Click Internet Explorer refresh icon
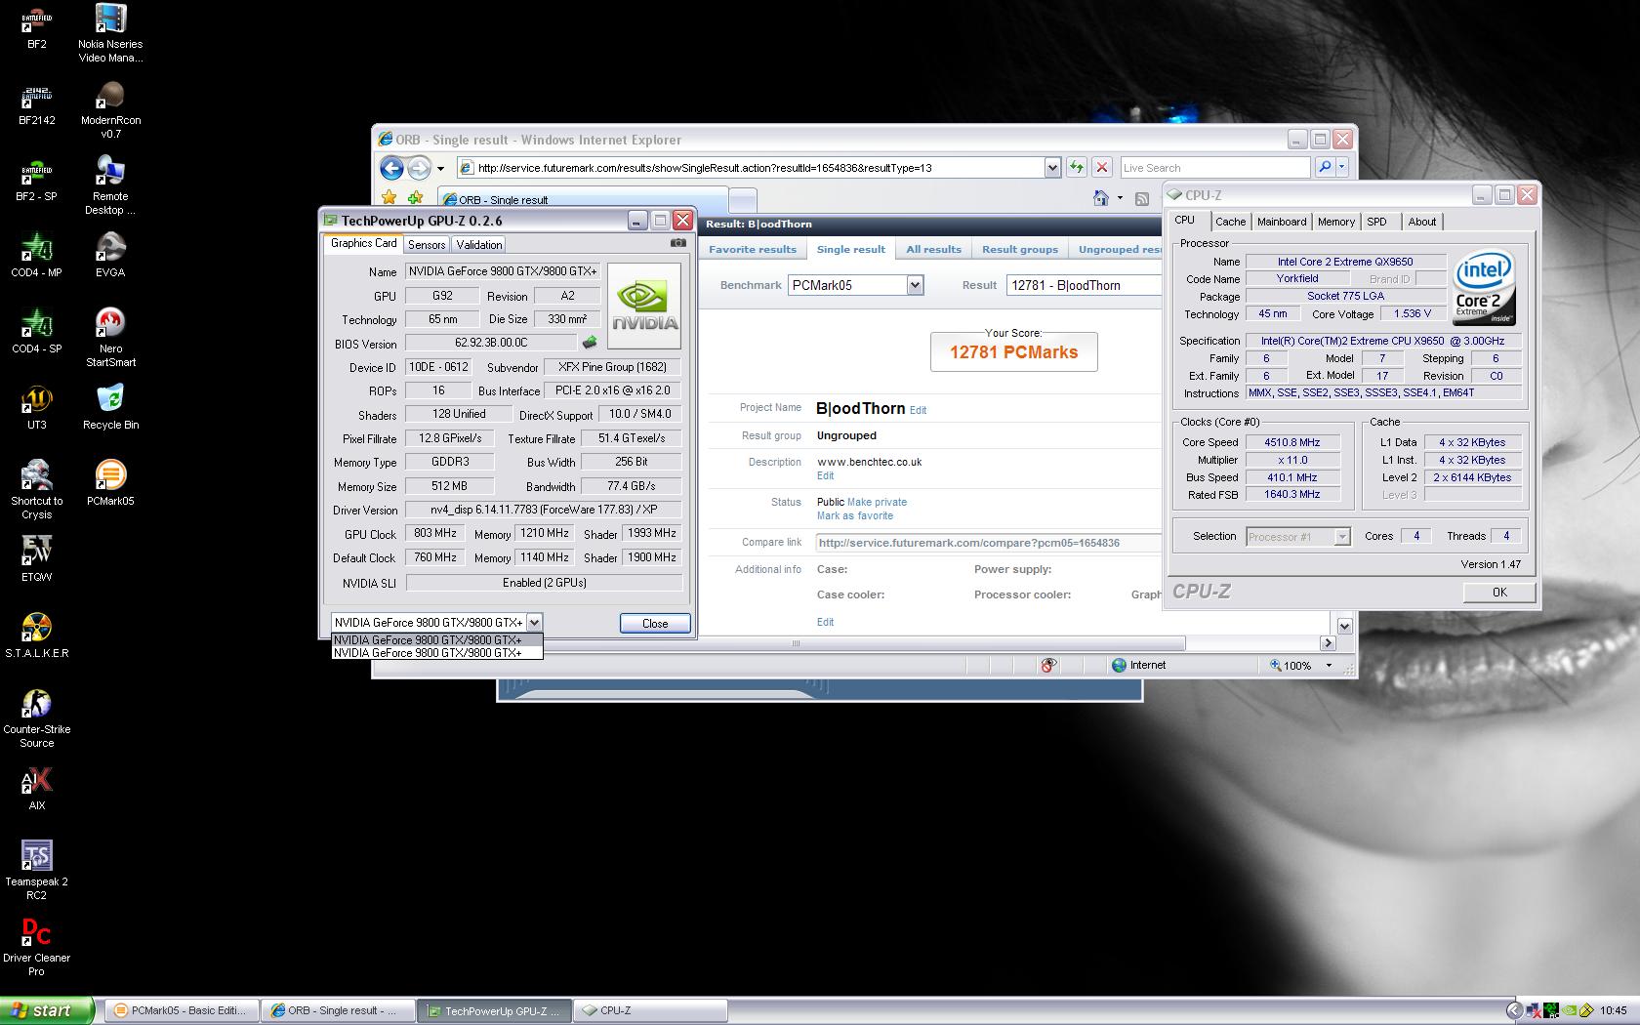This screenshot has height=1025, width=1640. [1076, 167]
